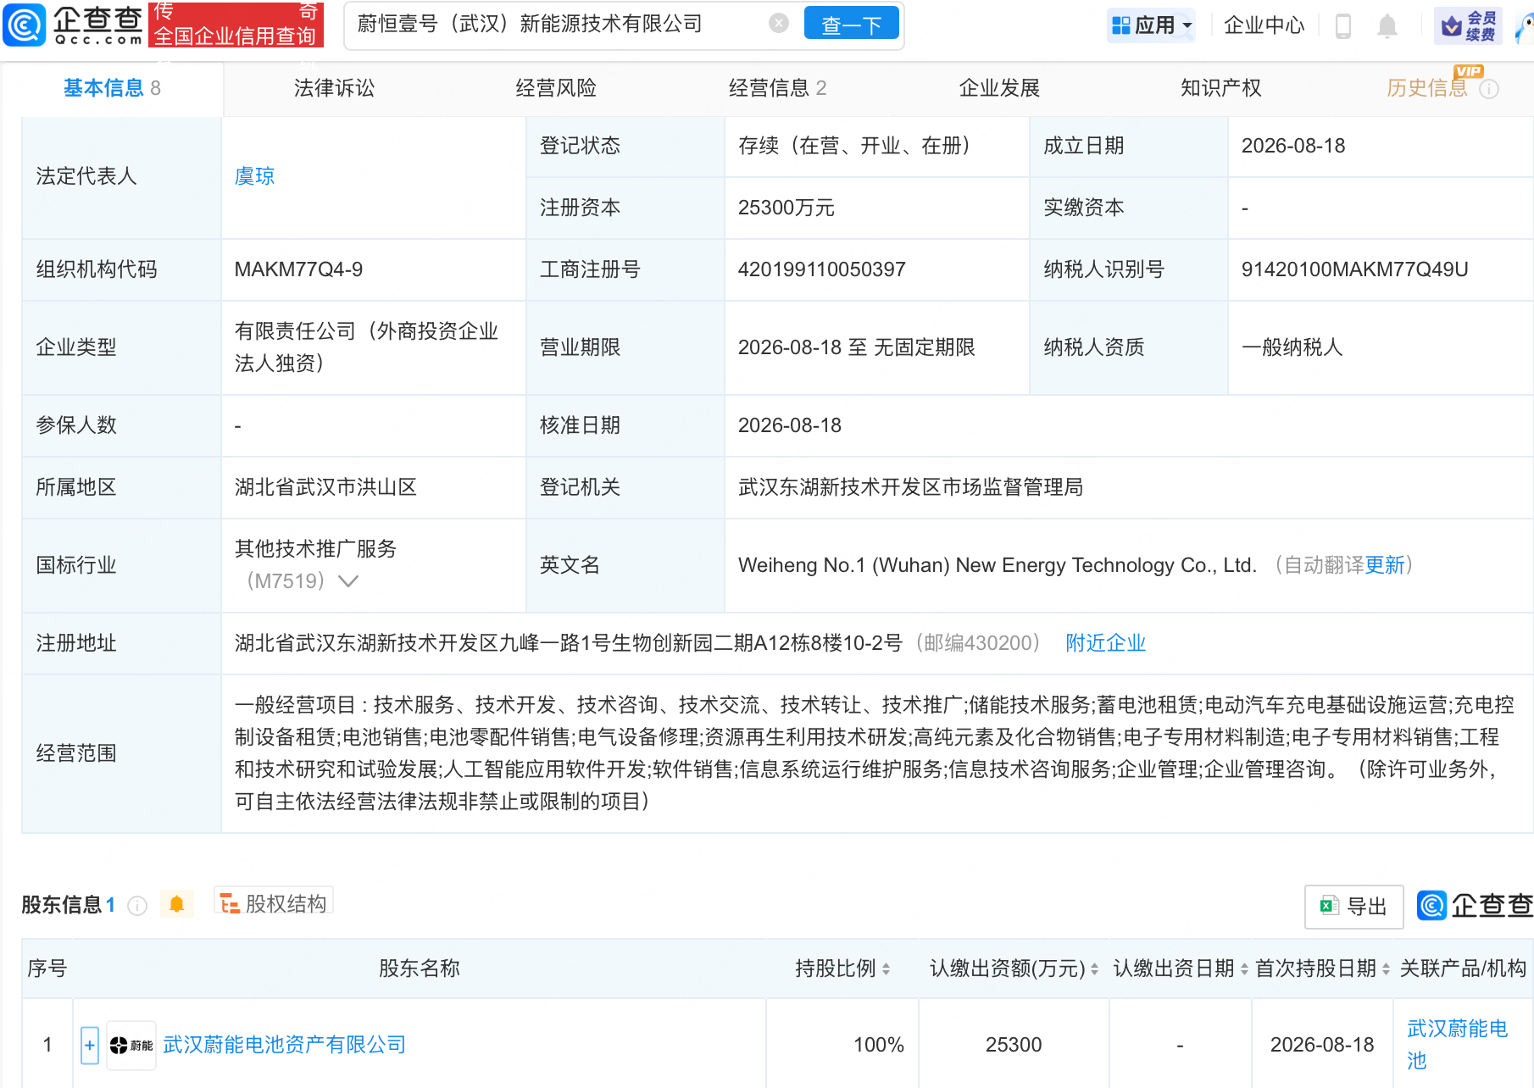Click orange bell icon beside 股东信息
The image size is (1534, 1088).
(176, 905)
